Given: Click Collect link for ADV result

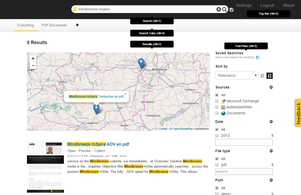Looking at the screenshot, I should 99,151.
